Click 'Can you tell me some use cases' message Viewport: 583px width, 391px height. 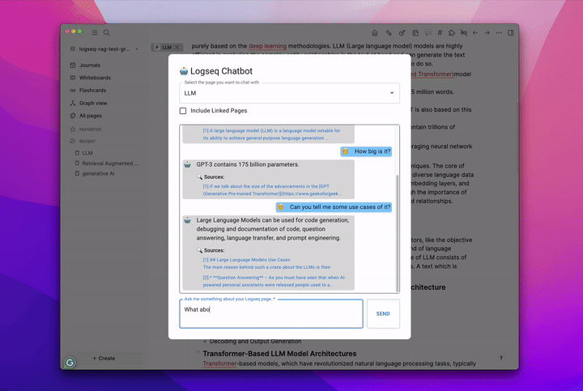334,207
